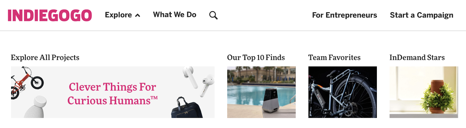The height and width of the screenshot is (128, 466).
Task: Open the What We Do menu
Action: 175,15
